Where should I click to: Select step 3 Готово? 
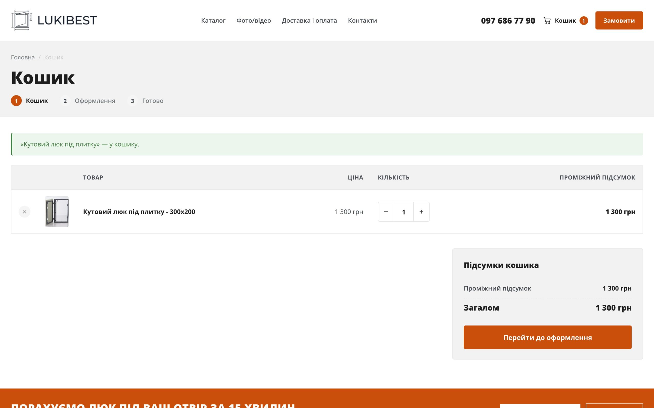click(145, 101)
